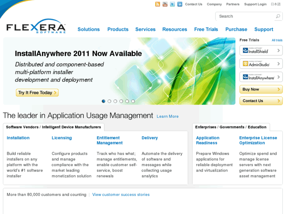Open the AdminStudio free trial
The image size is (286, 214).
pyautogui.click(x=261, y=64)
